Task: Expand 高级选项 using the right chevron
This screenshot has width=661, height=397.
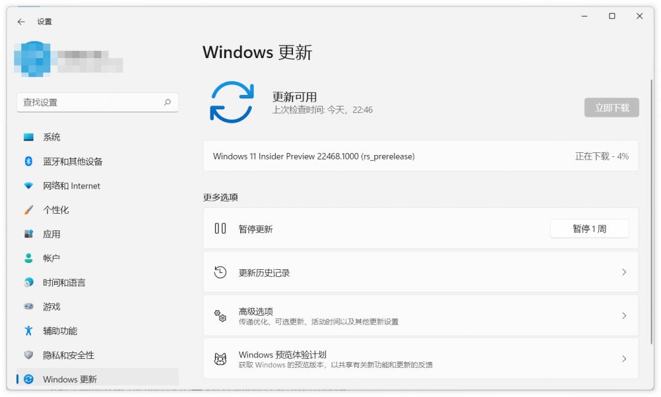Action: pos(624,316)
